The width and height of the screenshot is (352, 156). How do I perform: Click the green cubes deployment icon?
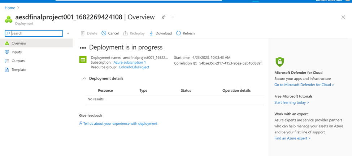pos(9,19)
